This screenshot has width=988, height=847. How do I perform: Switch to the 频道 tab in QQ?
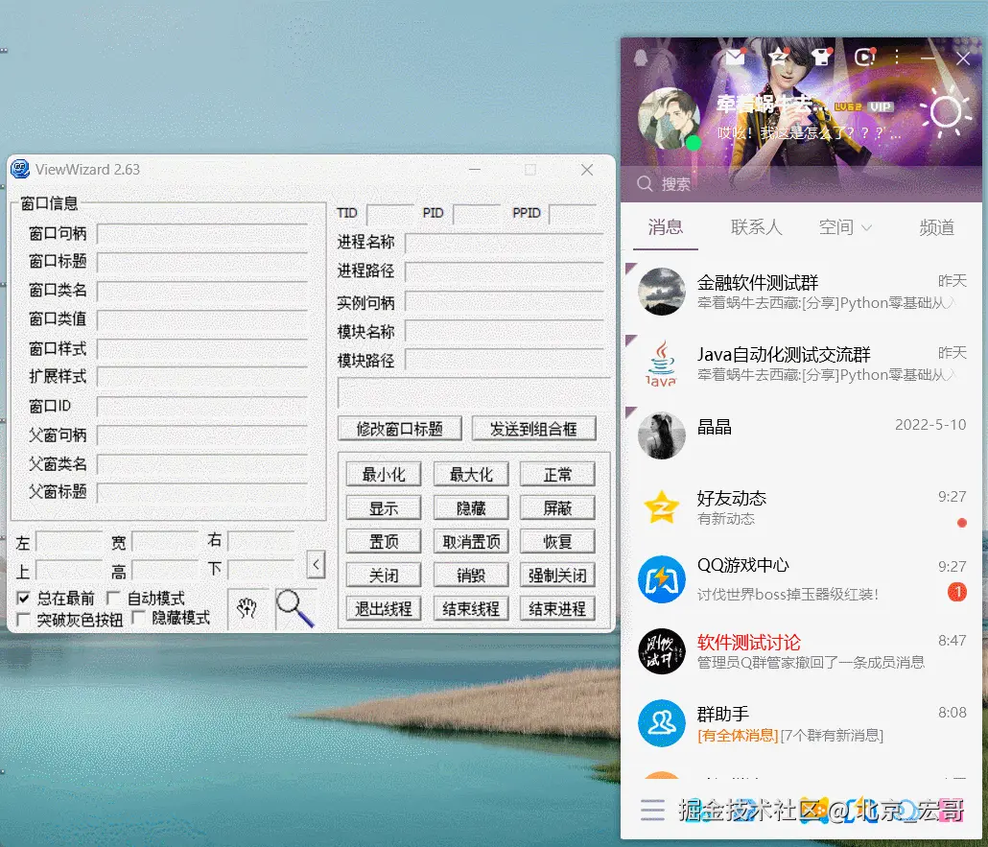click(x=936, y=227)
